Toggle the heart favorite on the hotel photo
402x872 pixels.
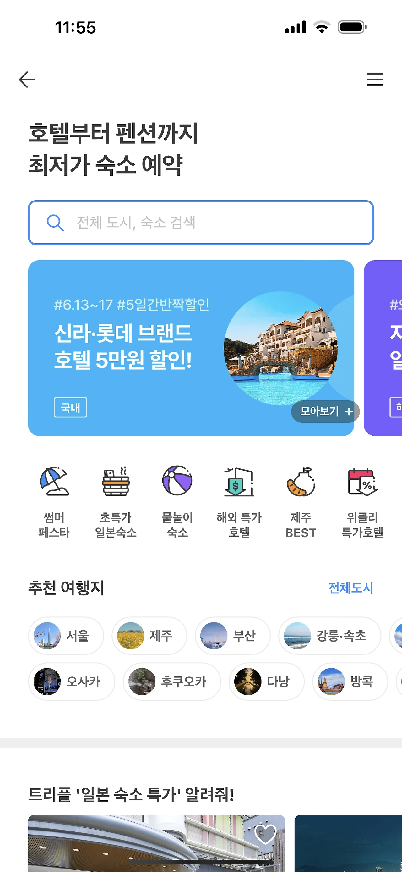265,834
